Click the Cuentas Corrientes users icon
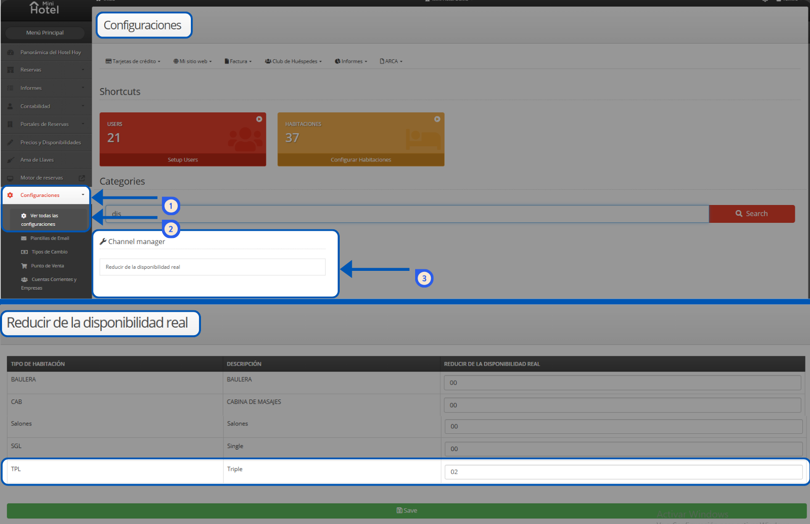The width and height of the screenshot is (810, 524). (x=24, y=279)
